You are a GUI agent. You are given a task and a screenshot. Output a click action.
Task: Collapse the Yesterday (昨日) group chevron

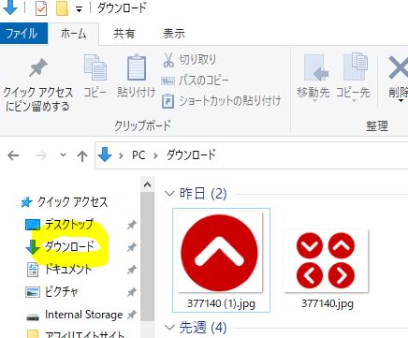click(169, 194)
